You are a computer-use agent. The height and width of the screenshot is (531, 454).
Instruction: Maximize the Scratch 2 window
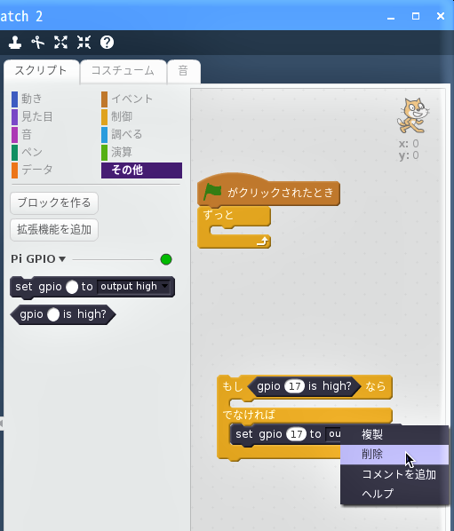[x=416, y=16]
